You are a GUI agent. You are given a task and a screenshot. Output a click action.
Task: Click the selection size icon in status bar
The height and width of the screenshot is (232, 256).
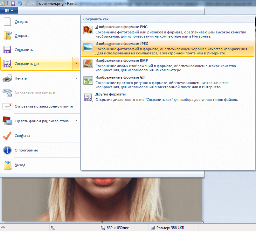point(53,228)
